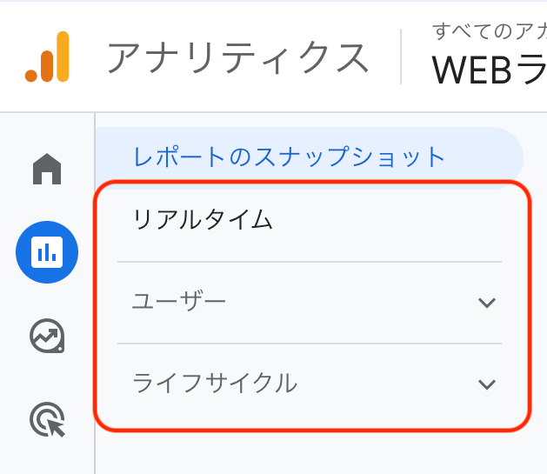Select the highlighted snapshot report pill
547x474 pixels.
click(309, 158)
